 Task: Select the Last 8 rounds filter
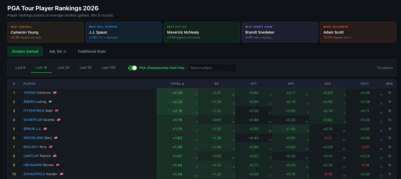click(20, 67)
